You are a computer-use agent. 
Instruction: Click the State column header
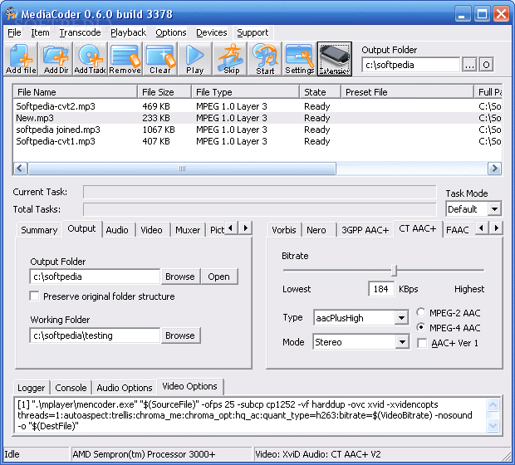321,92
